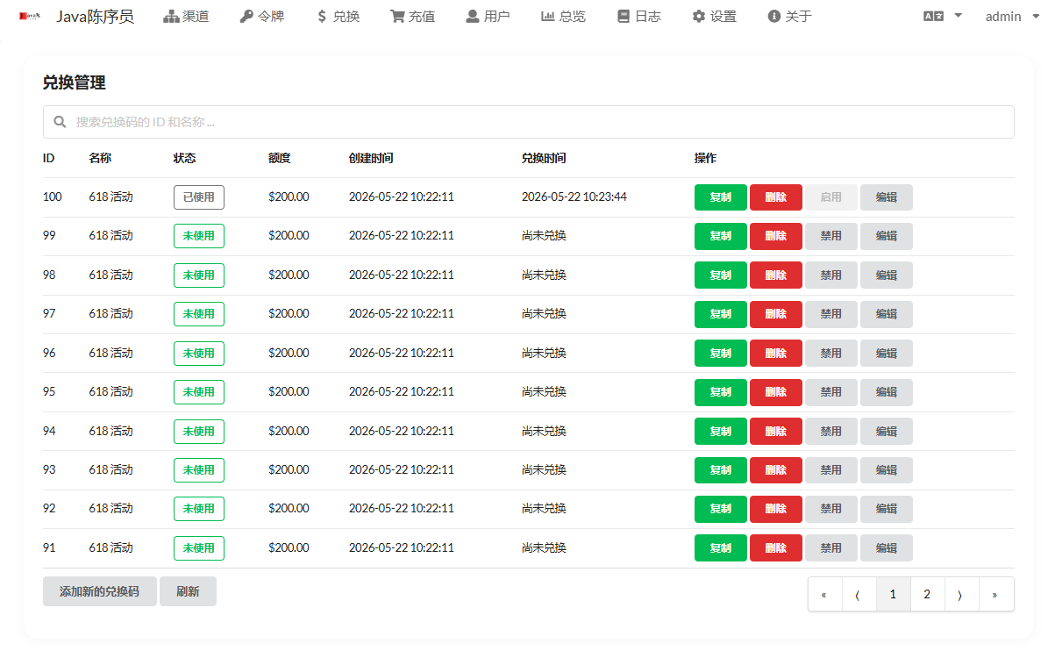Jump to last page with » button
This screenshot has width=1055, height=658.
click(995, 594)
